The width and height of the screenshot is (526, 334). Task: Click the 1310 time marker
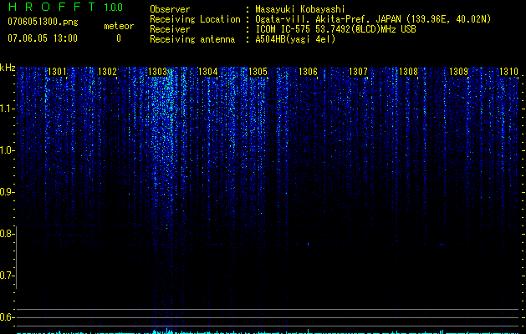click(x=508, y=72)
